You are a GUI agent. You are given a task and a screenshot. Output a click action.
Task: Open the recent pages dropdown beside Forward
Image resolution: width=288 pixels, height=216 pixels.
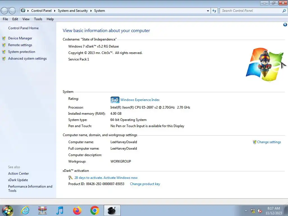pos(18,11)
